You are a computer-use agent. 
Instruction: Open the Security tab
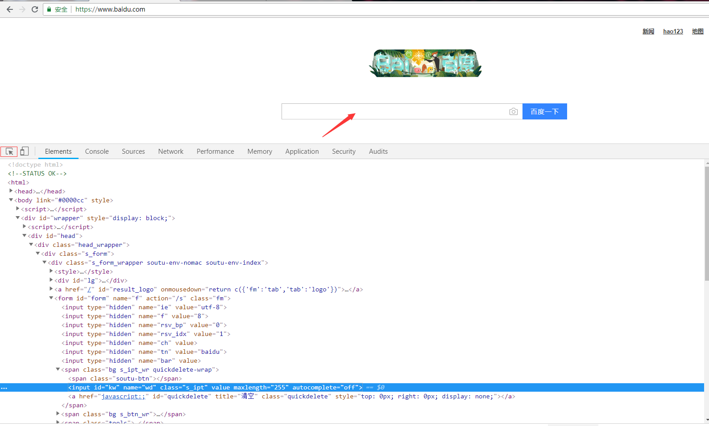(x=344, y=152)
